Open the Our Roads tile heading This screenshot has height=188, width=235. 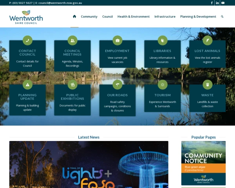click(x=117, y=95)
